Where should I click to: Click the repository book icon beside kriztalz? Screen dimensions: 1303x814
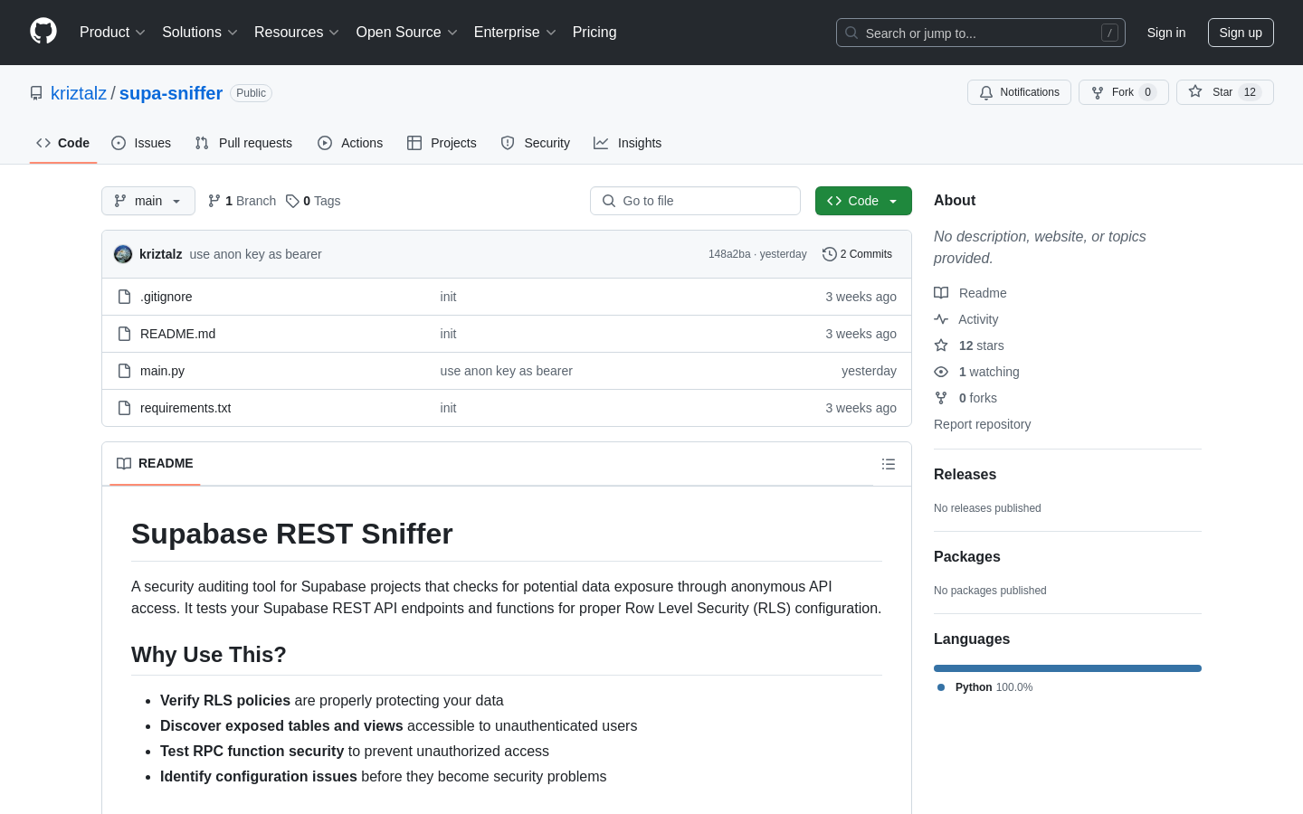point(36,93)
